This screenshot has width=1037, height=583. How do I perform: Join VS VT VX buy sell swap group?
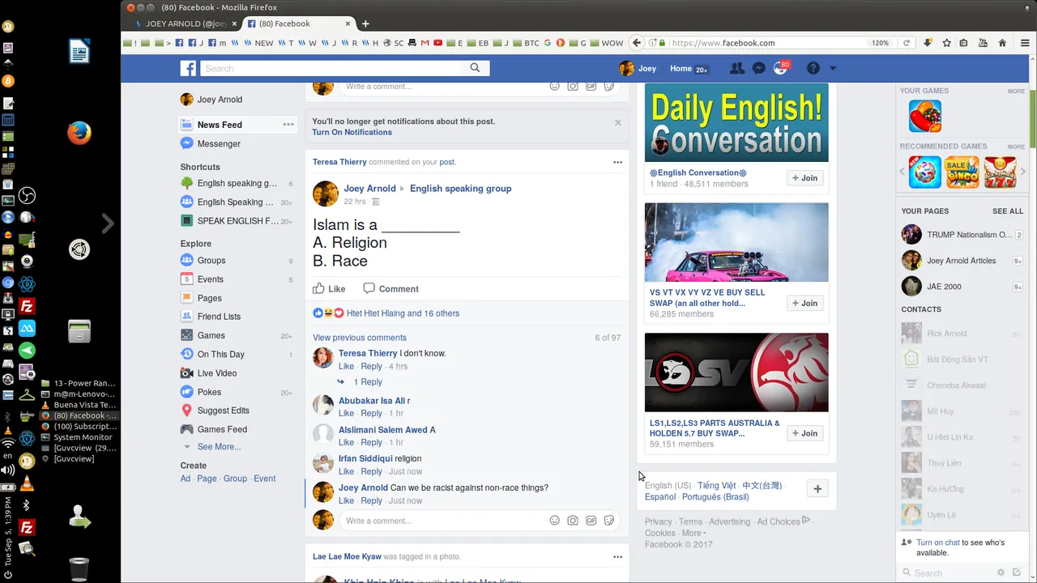[x=805, y=303]
